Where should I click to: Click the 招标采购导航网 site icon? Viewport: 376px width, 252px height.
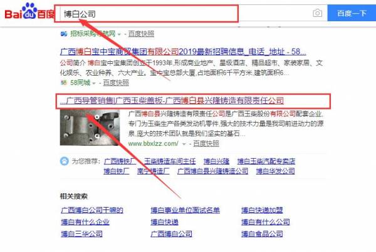click(63, 33)
